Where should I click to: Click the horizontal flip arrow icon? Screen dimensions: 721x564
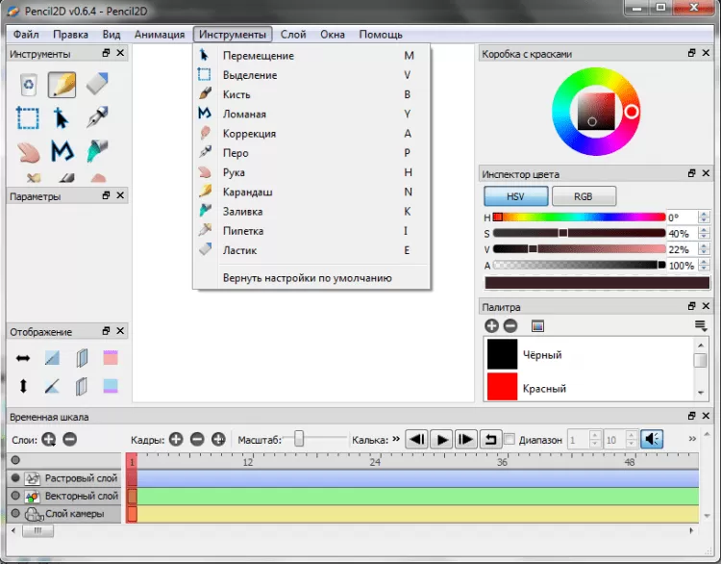[23, 358]
